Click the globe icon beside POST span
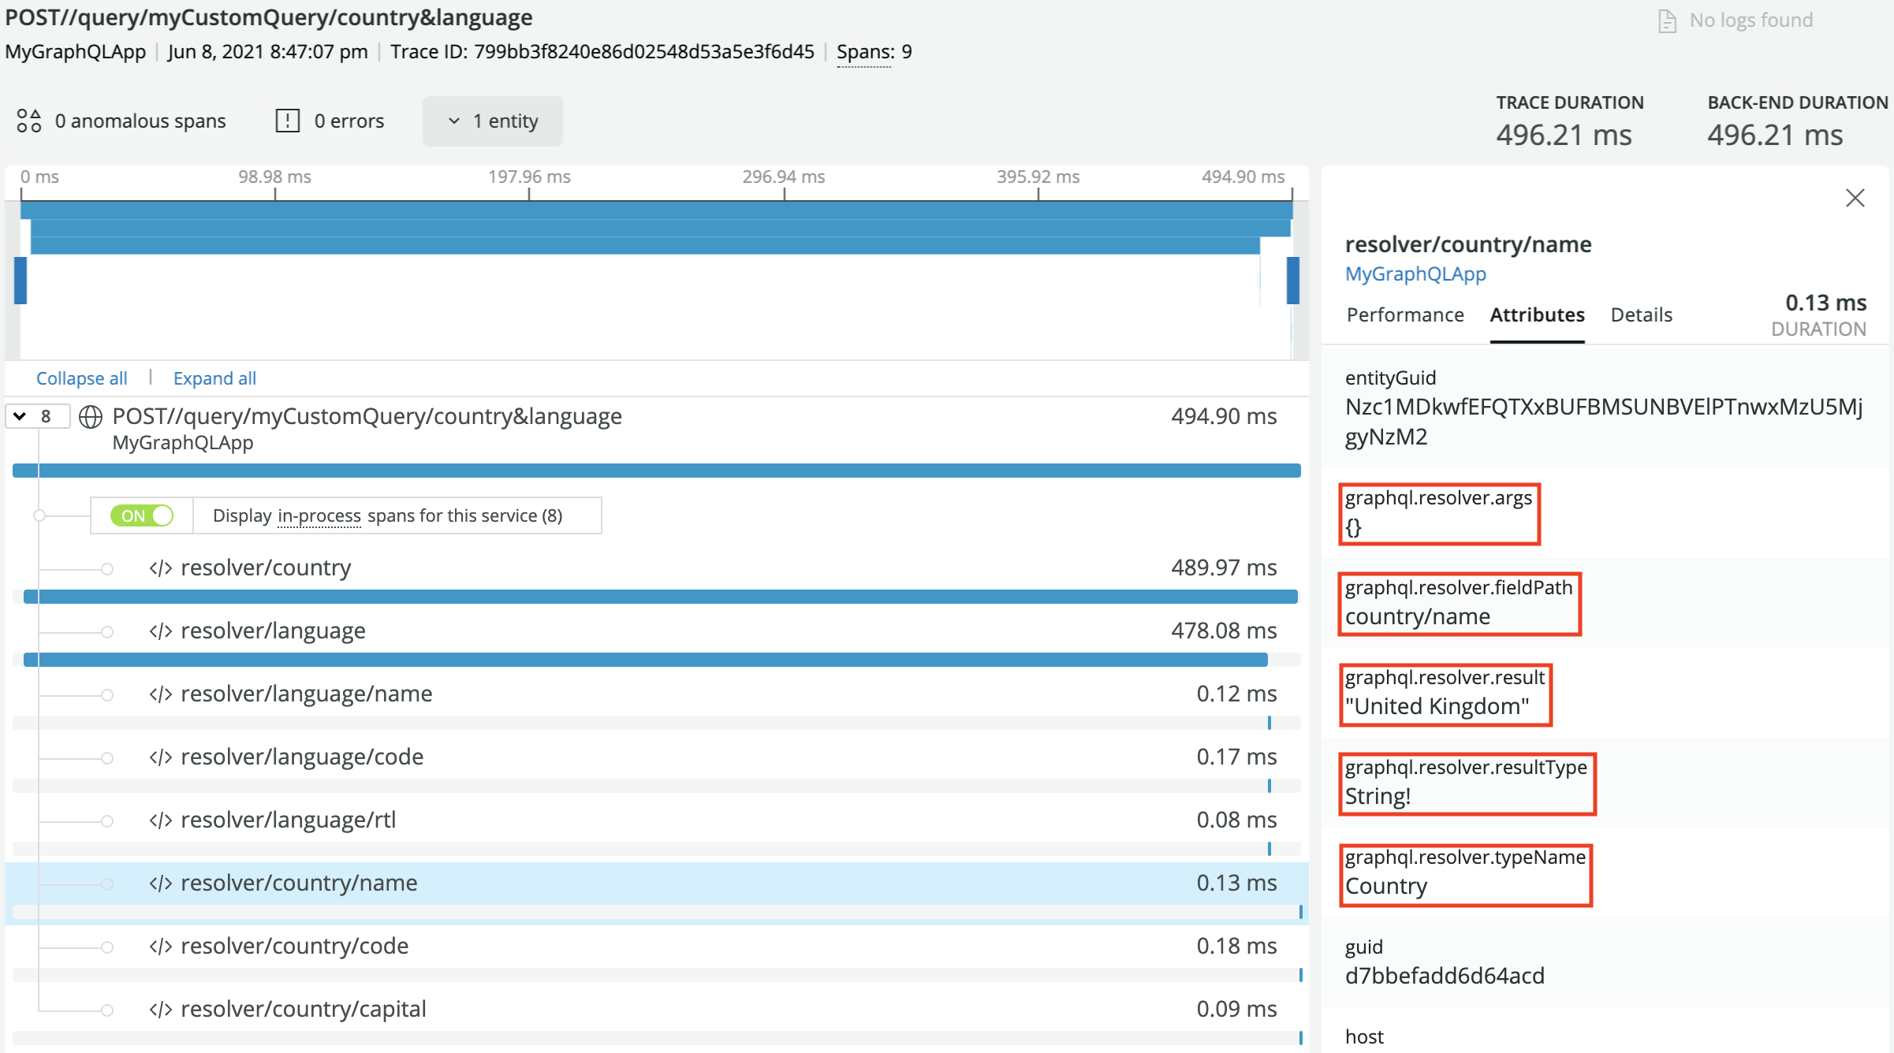The height and width of the screenshot is (1053, 1894). pyautogui.click(x=91, y=417)
